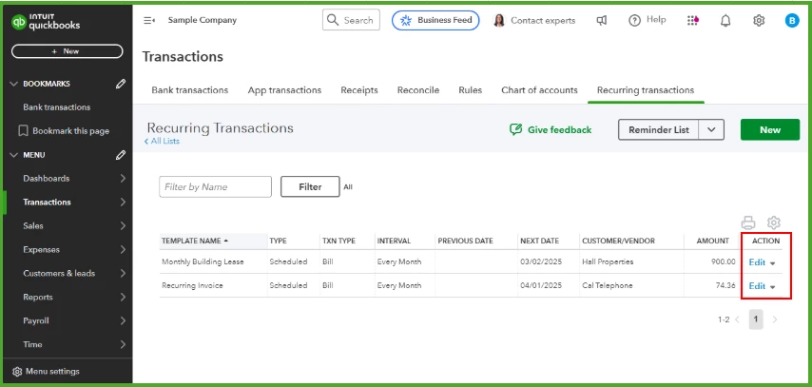The height and width of the screenshot is (387, 812).
Task: Click the Cal Telephone vendor cell
Action: [607, 285]
